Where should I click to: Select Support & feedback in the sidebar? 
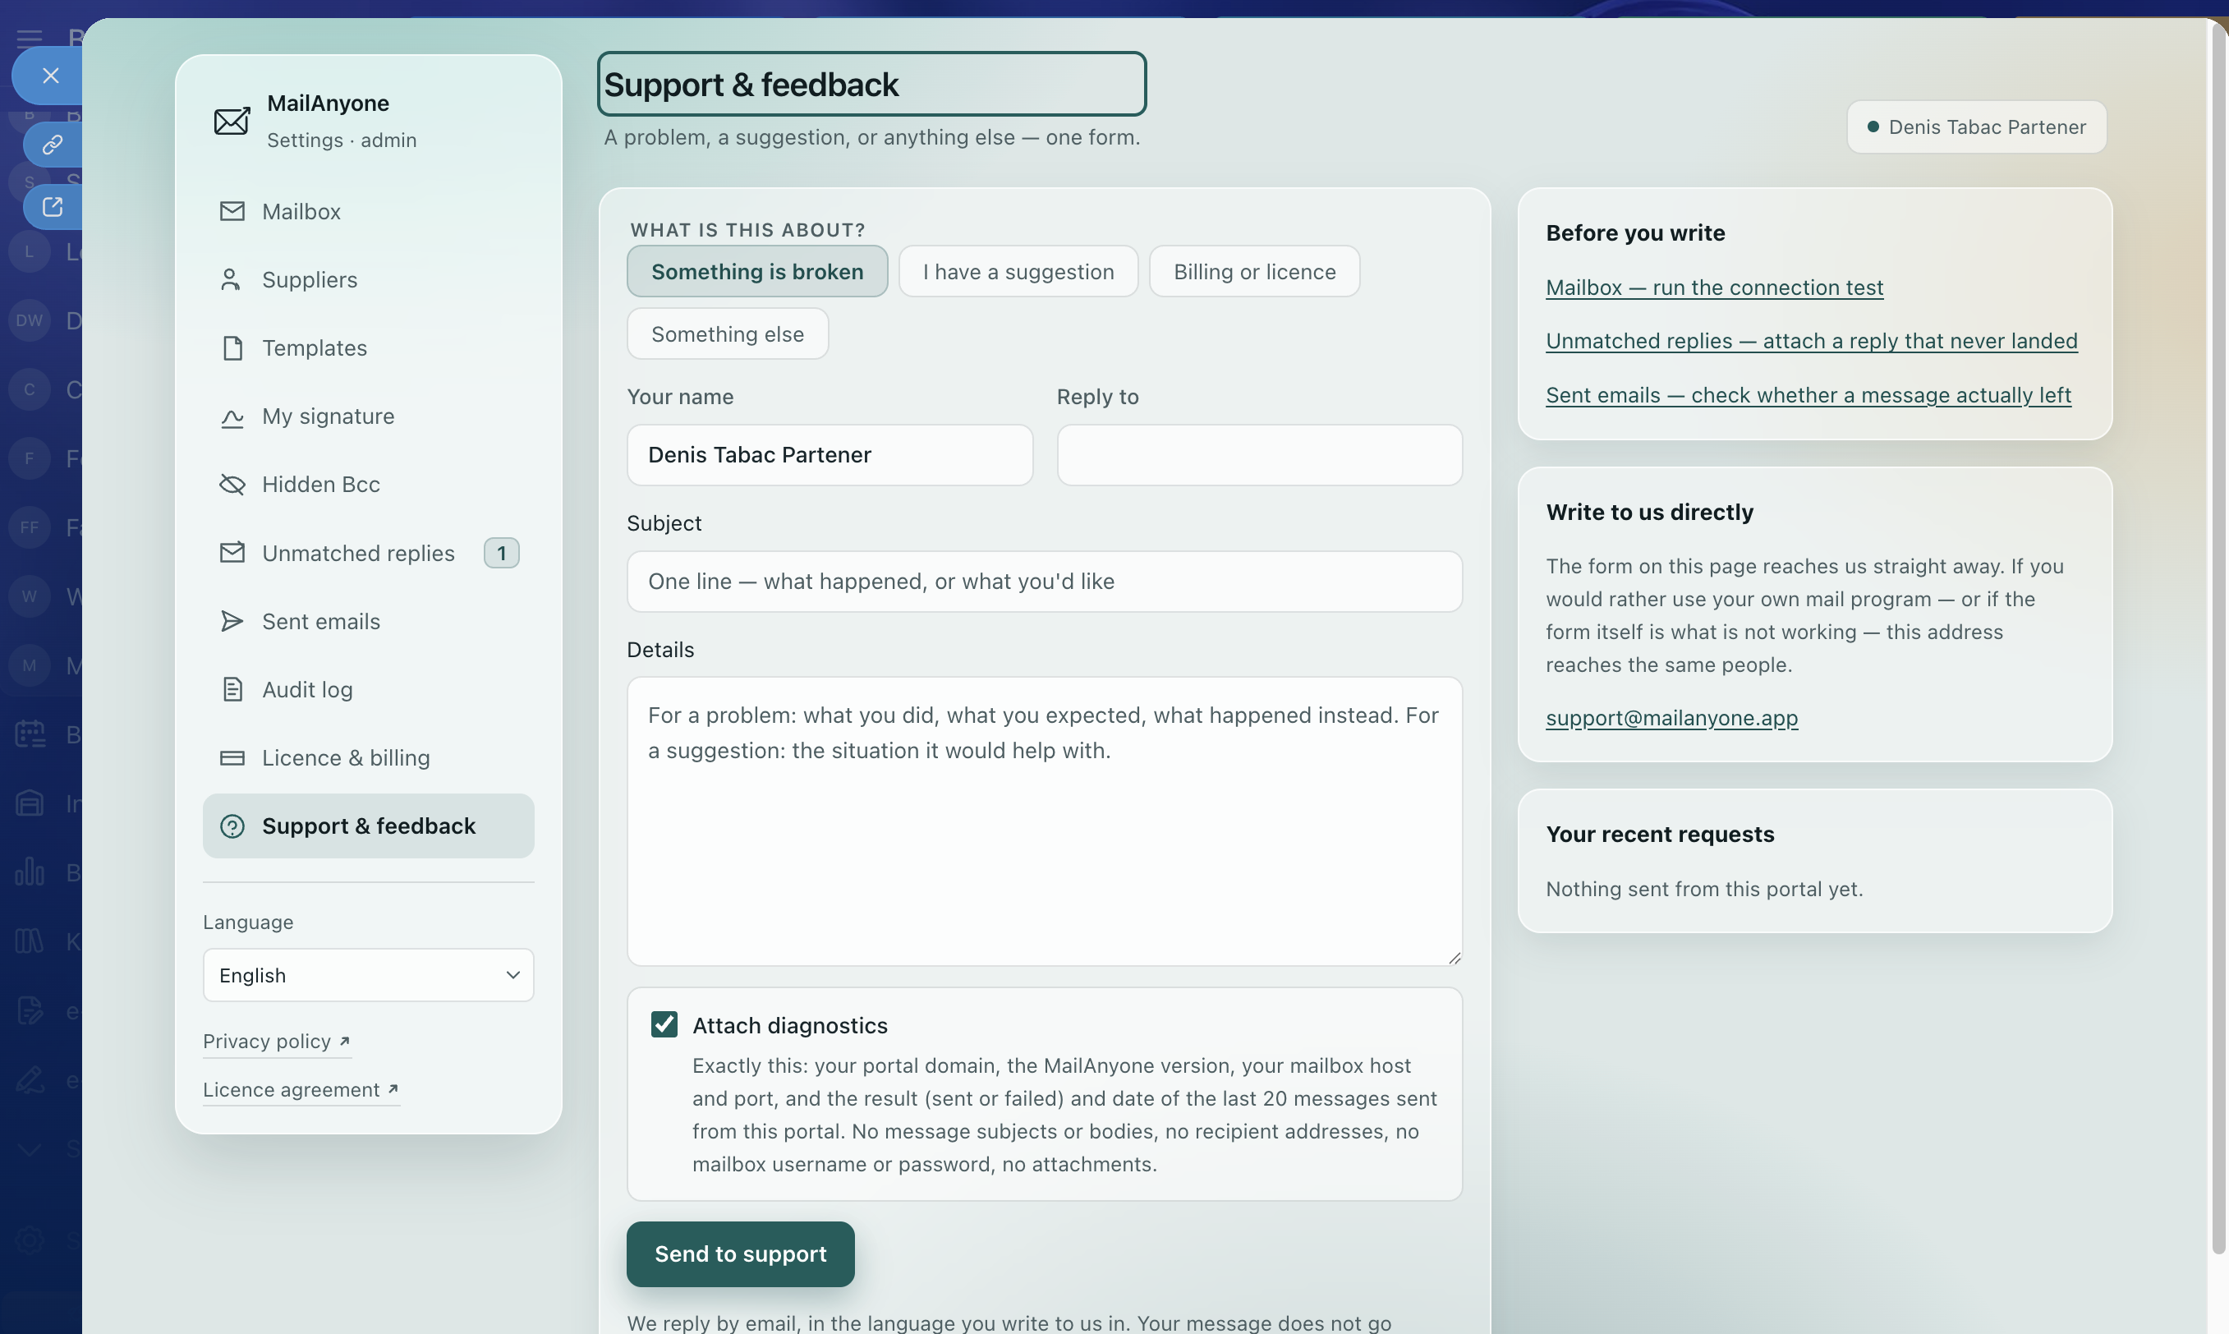pos(369,826)
